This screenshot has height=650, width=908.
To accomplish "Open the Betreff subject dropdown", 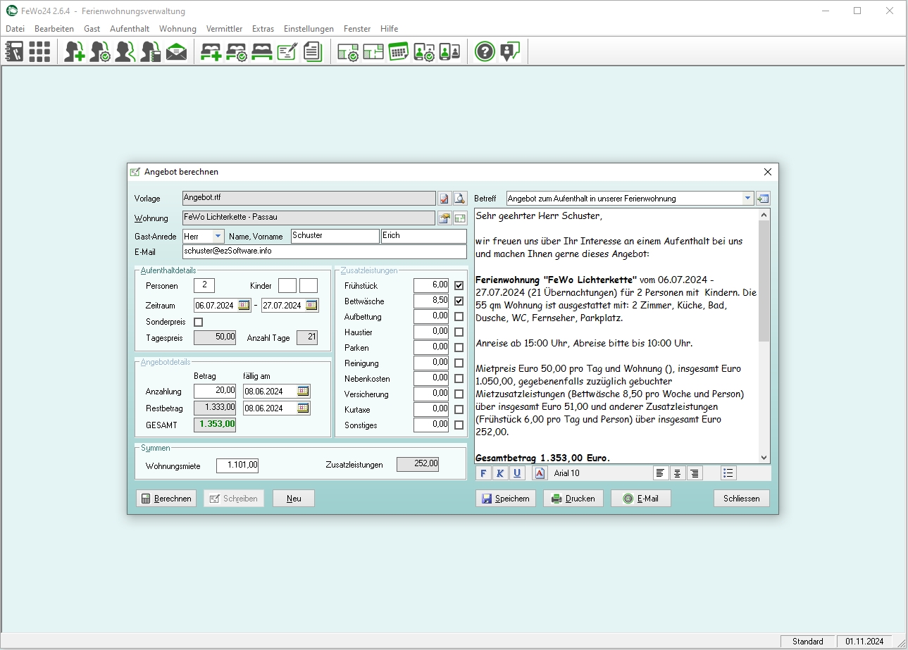I will click(747, 199).
